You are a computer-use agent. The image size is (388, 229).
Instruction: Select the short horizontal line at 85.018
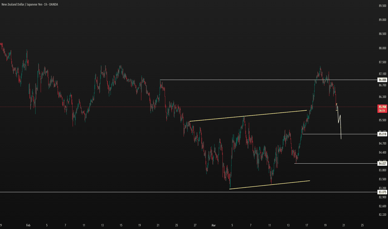tap(340, 134)
